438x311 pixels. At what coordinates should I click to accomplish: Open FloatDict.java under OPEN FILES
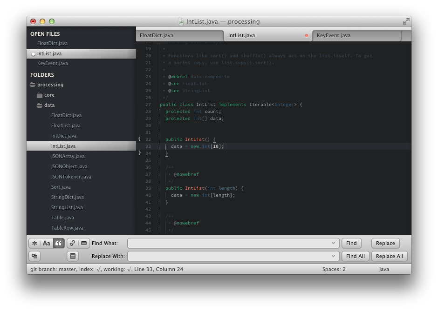tap(53, 43)
